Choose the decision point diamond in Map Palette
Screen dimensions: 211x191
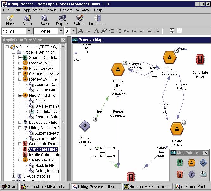click(x=191, y=174)
